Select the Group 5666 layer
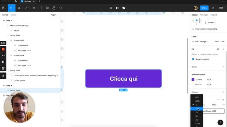Viewport: 227px width, 127px height. [30, 90]
